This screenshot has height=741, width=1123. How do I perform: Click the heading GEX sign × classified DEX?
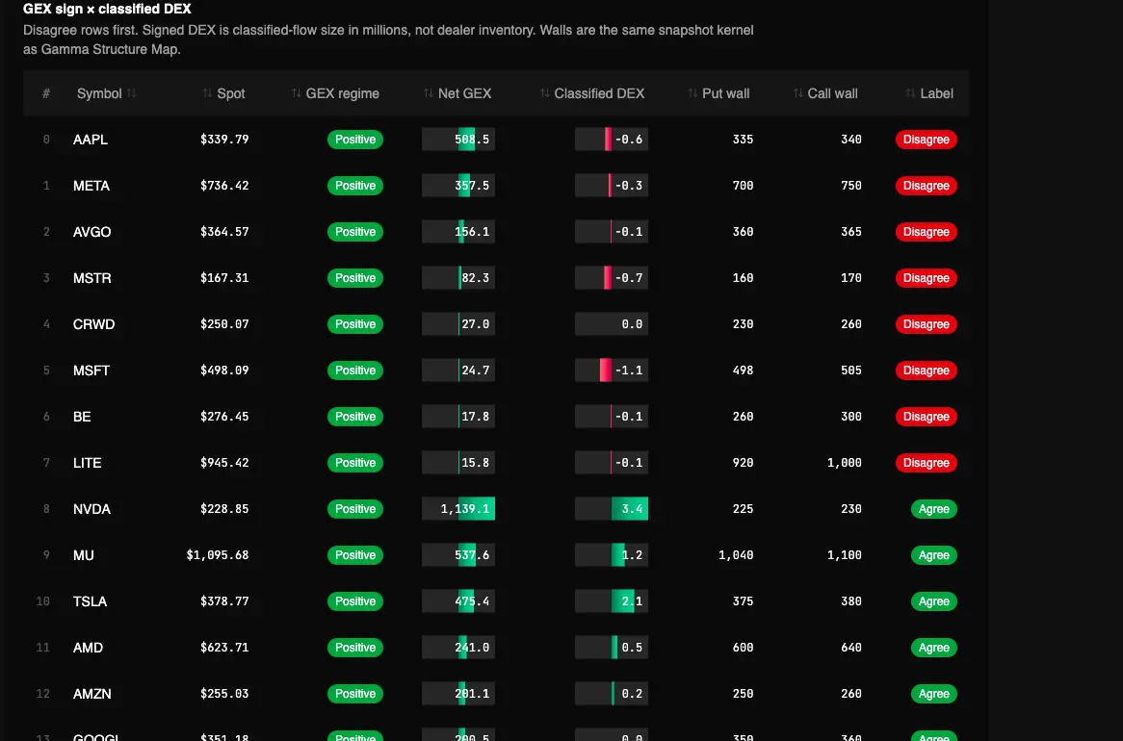click(107, 10)
